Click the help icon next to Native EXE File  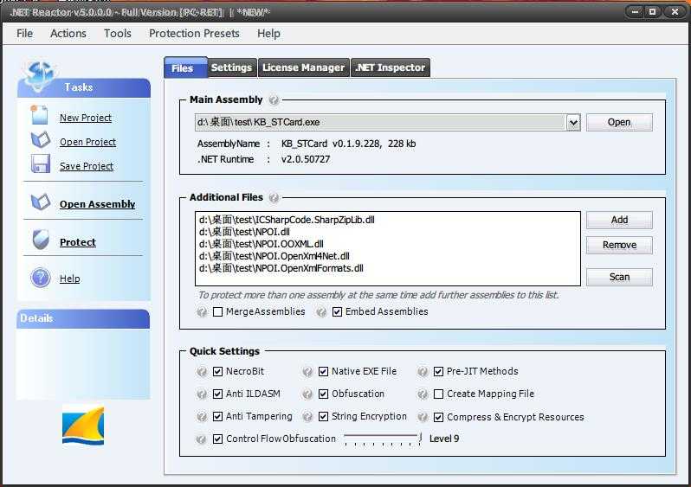[307, 372]
